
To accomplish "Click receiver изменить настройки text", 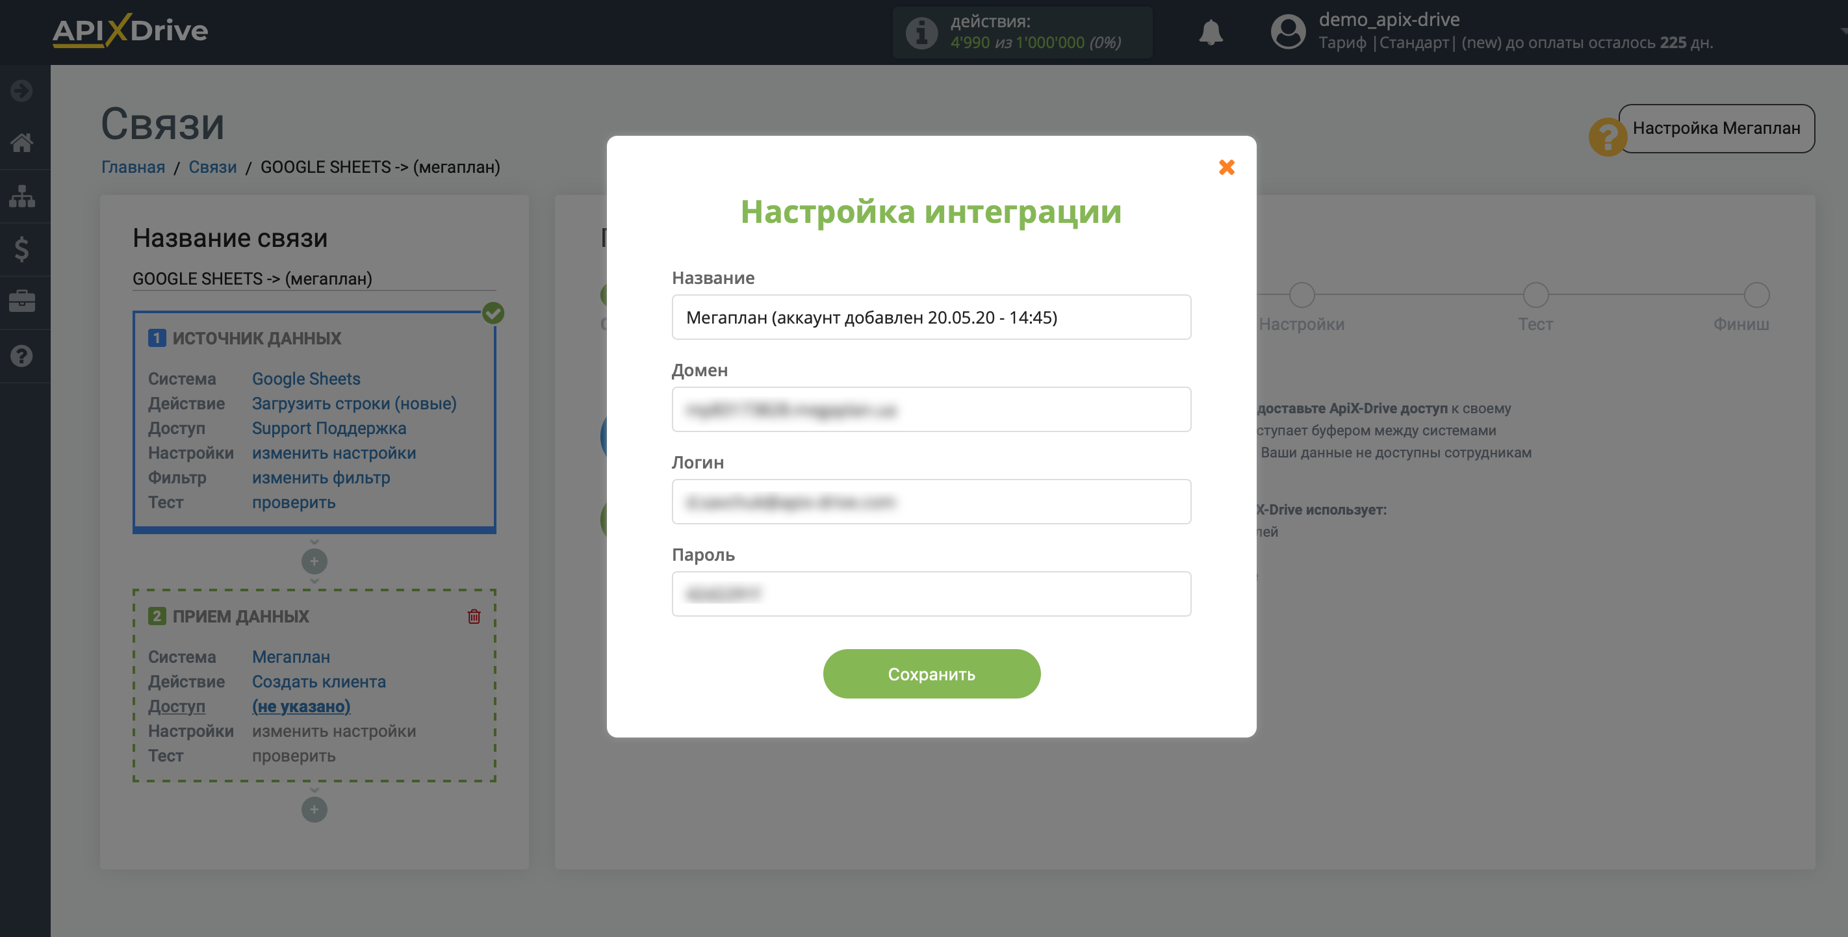I will click(333, 731).
